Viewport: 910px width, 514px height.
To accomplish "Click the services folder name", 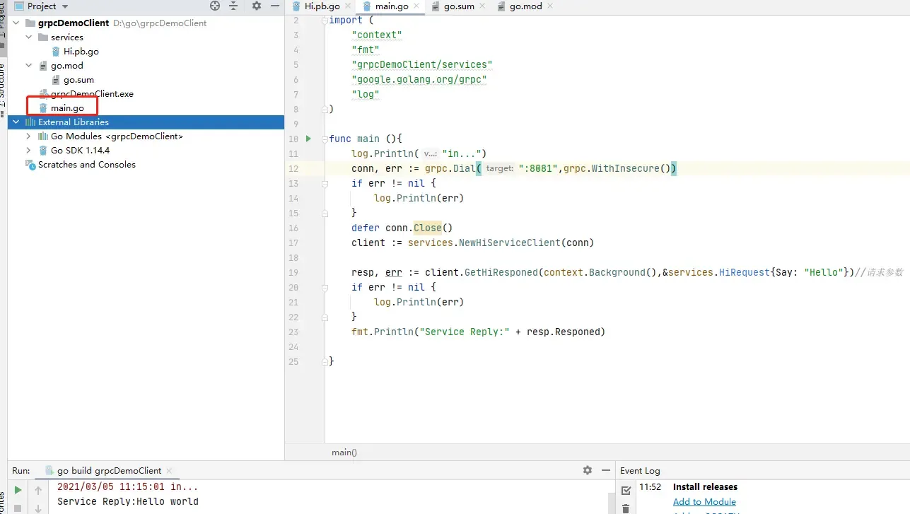I will (67, 37).
